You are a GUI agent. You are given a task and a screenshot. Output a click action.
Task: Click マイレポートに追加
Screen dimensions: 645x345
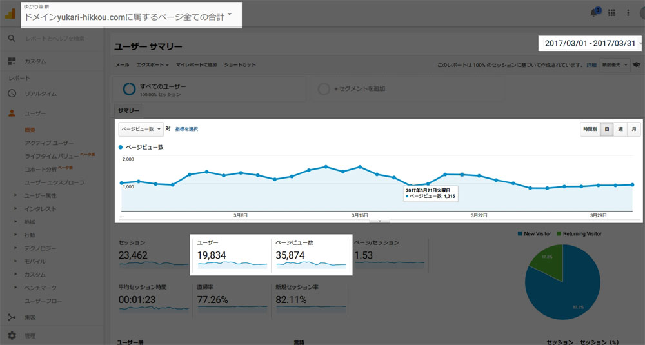196,65
